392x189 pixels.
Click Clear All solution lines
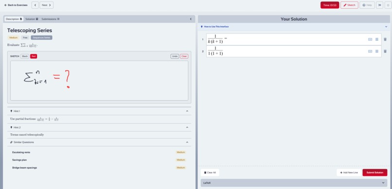[210, 173]
